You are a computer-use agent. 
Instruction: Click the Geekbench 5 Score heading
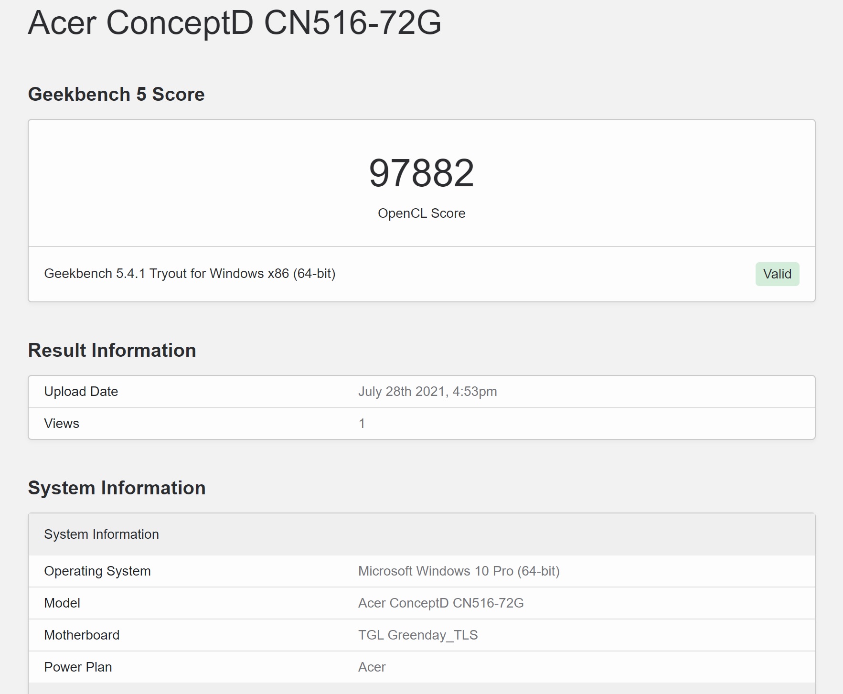click(x=116, y=94)
